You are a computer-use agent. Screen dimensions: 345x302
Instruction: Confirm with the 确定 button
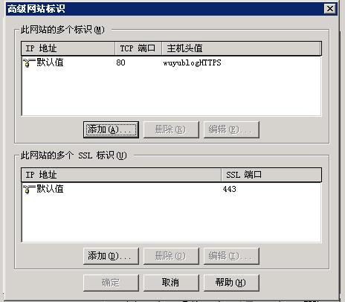tap(111, 283)
